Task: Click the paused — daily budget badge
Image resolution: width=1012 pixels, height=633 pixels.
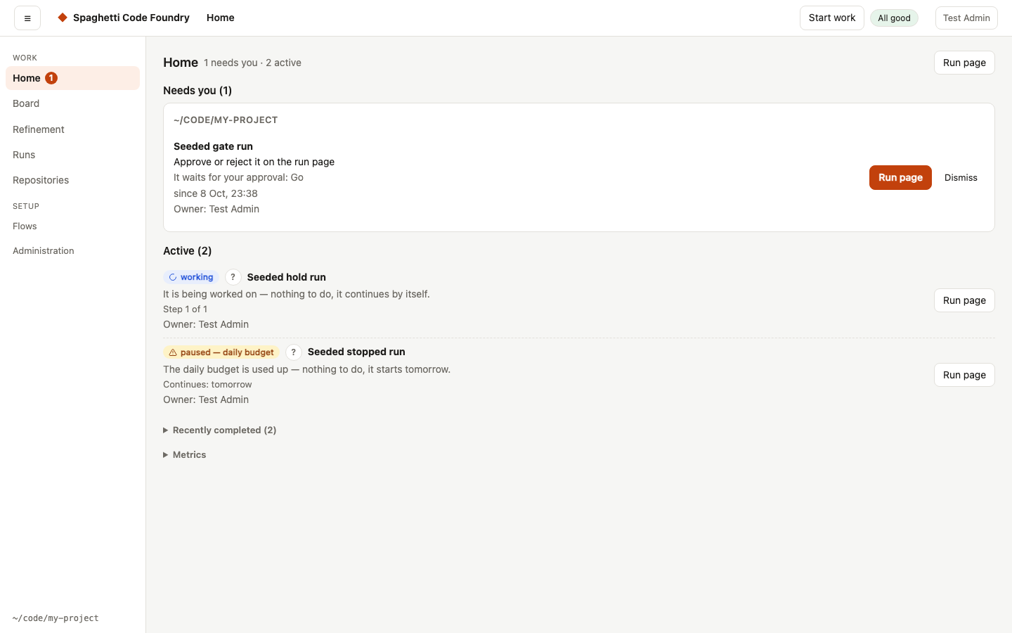Action: (221, 352)
